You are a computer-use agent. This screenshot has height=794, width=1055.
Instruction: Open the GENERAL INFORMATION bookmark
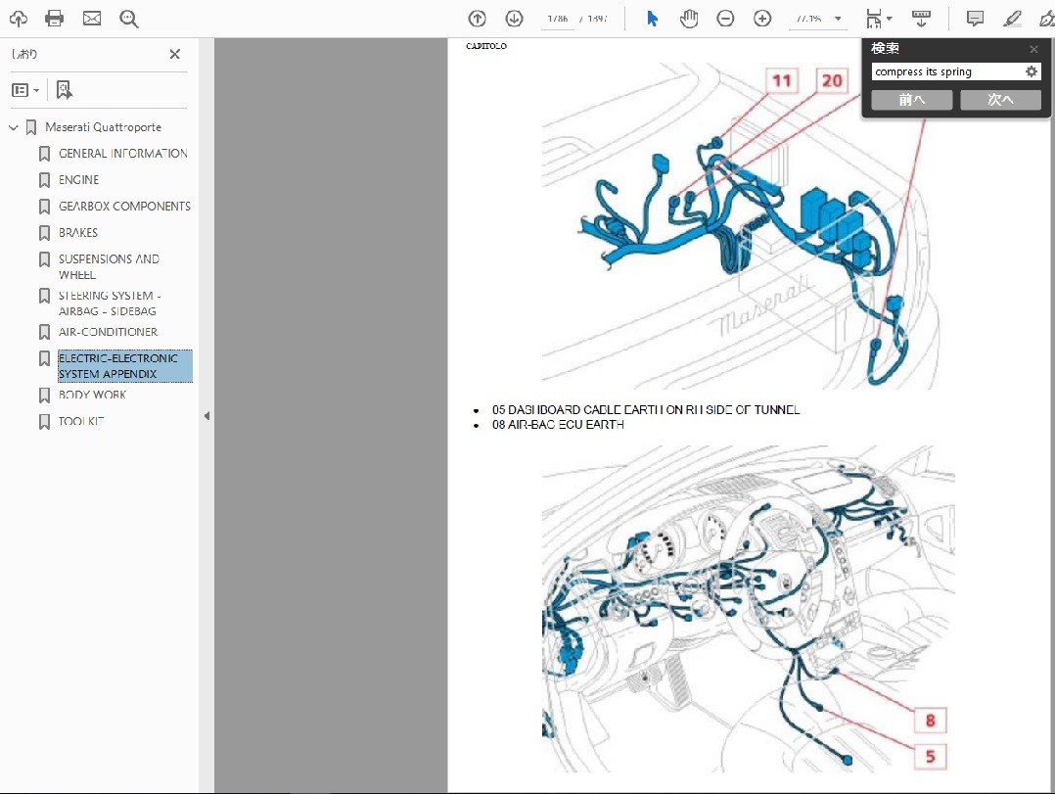tap(123, 154)
